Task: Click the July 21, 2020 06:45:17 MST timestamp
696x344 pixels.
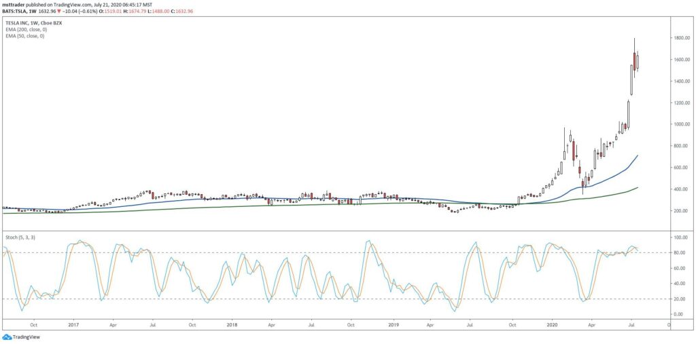Action: click(123, 5)
